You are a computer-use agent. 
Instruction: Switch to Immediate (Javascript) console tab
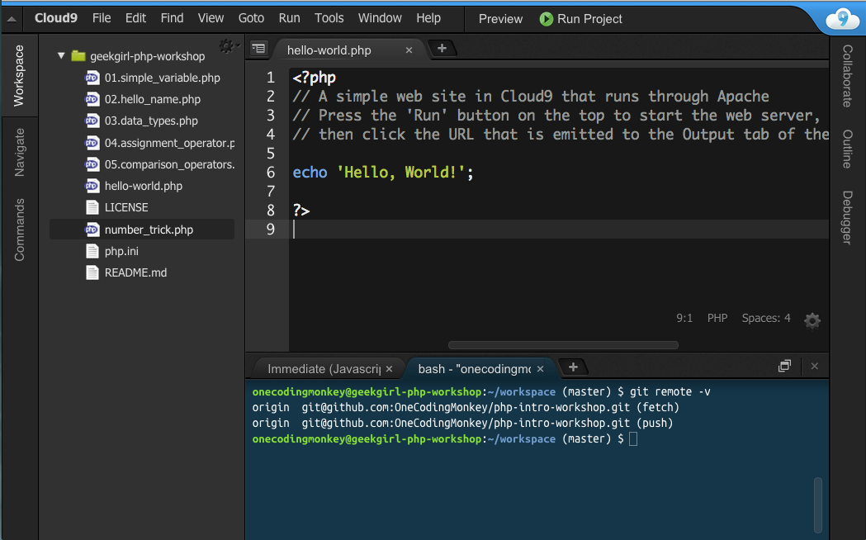324,369
